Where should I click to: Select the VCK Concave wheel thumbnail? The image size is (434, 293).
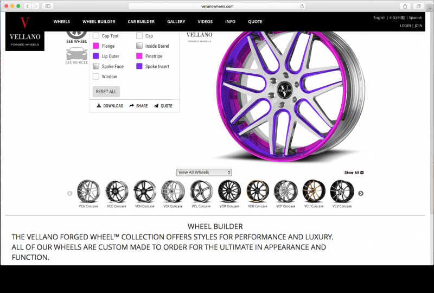point(173,191)
